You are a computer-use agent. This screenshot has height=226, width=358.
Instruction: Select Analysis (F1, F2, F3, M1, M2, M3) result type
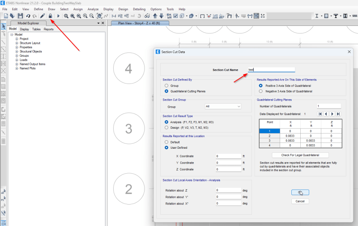[x=166, y=122]
